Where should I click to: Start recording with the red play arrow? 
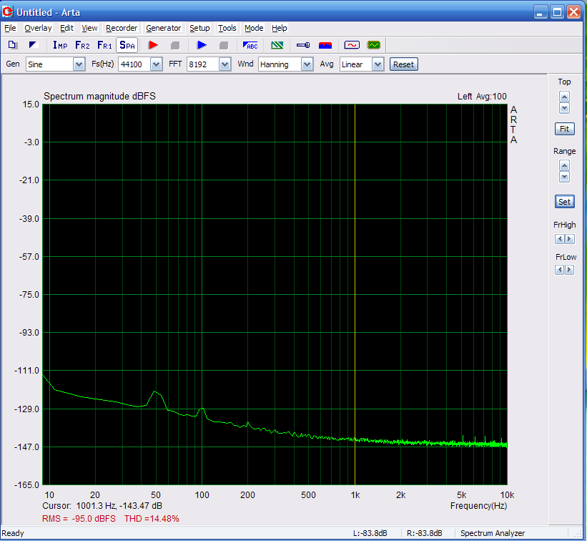pos(153,45)
